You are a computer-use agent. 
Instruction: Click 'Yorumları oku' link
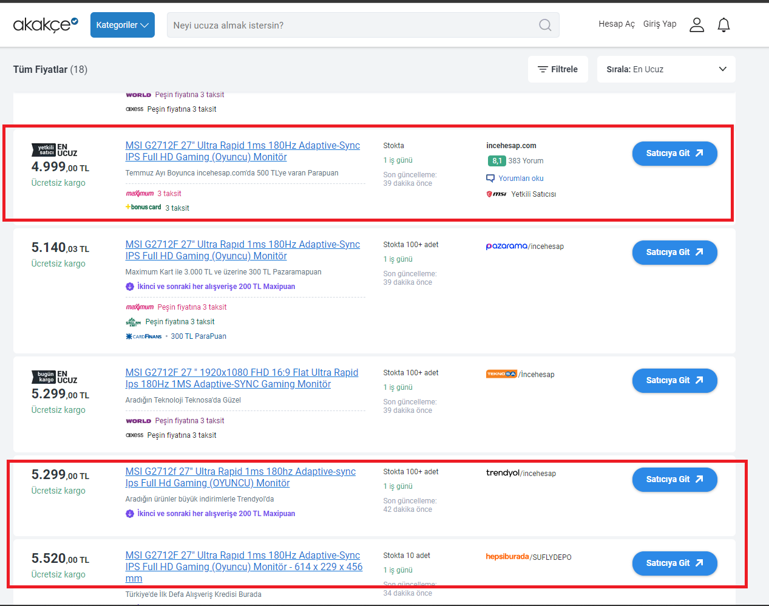521,179
